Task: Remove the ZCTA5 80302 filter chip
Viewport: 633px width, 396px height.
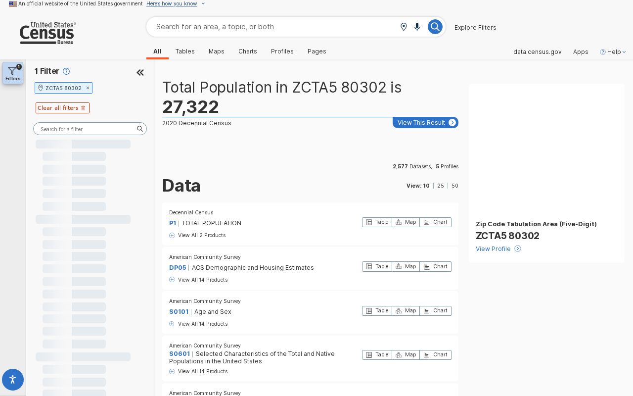Action: coord(88,88)
